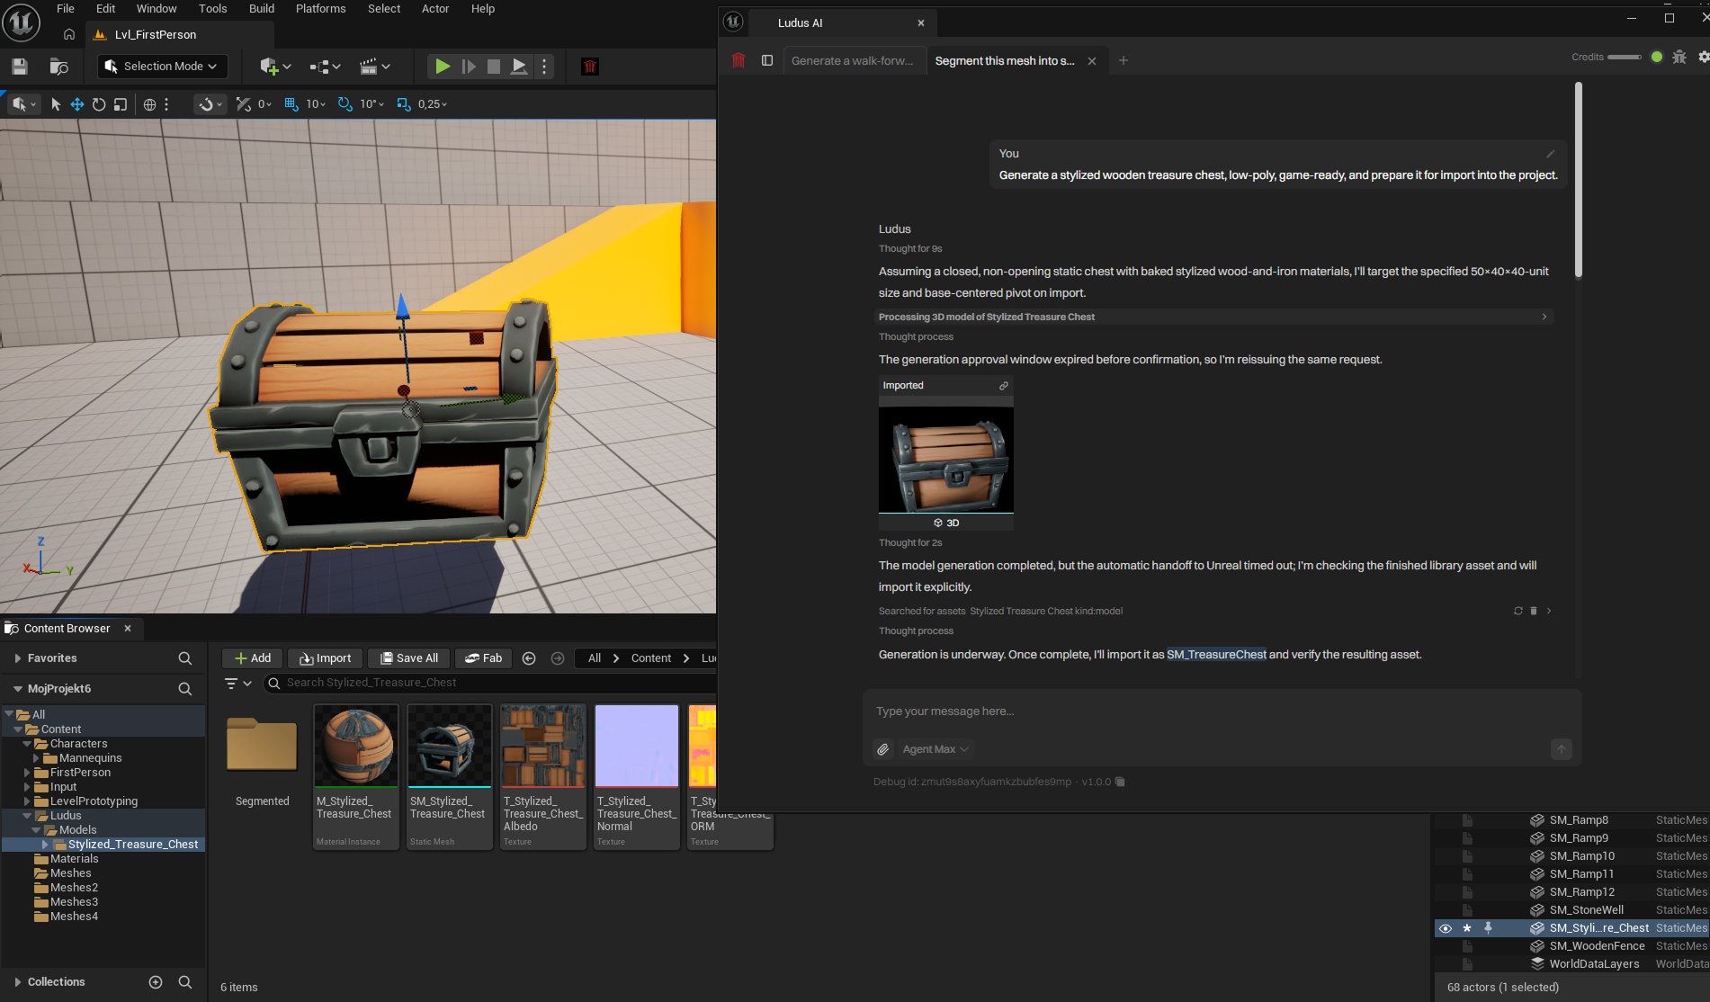The height and width of the screenshot is (1002, 1710).
Task: Open the browse content folder icon
Action: (x=58, y=67)
